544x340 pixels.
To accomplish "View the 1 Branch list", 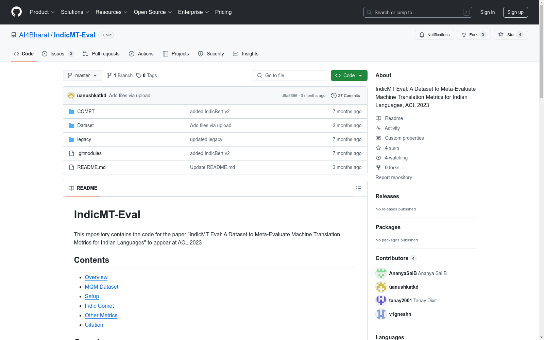I will point(120,75).
